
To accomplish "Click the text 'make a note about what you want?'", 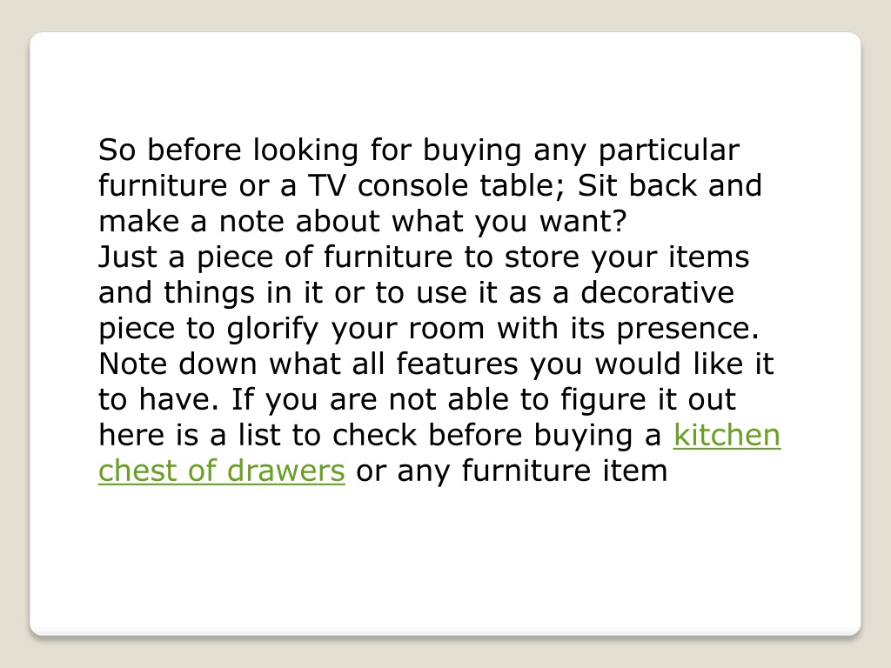I will (x=363, y=222).
